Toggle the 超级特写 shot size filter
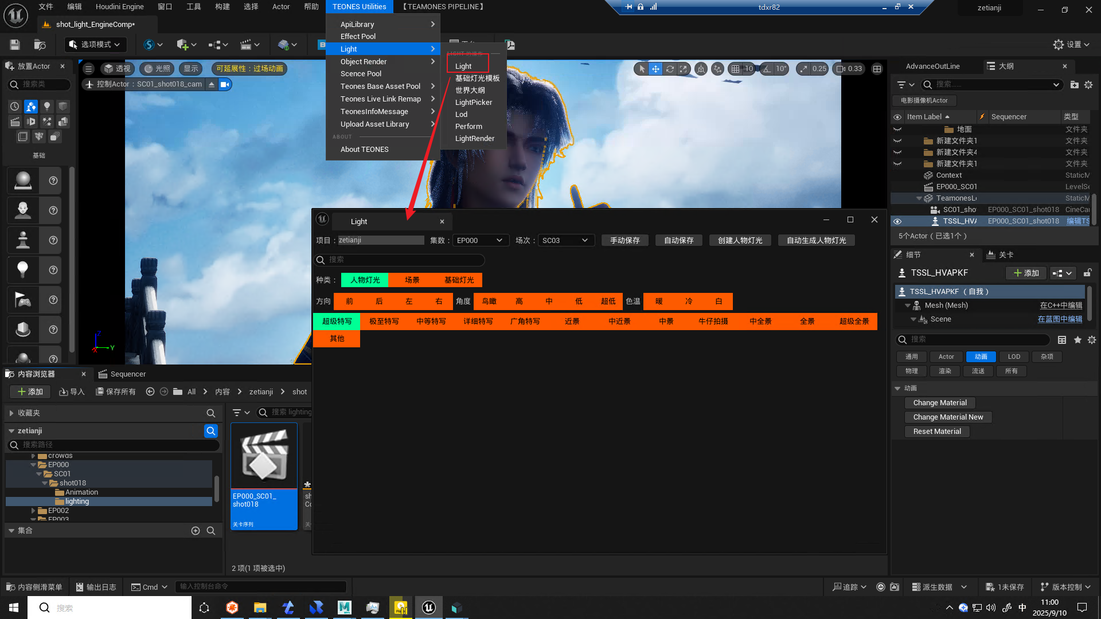The width and height of the screenshot is (1101, 619). tap(337, 322)
